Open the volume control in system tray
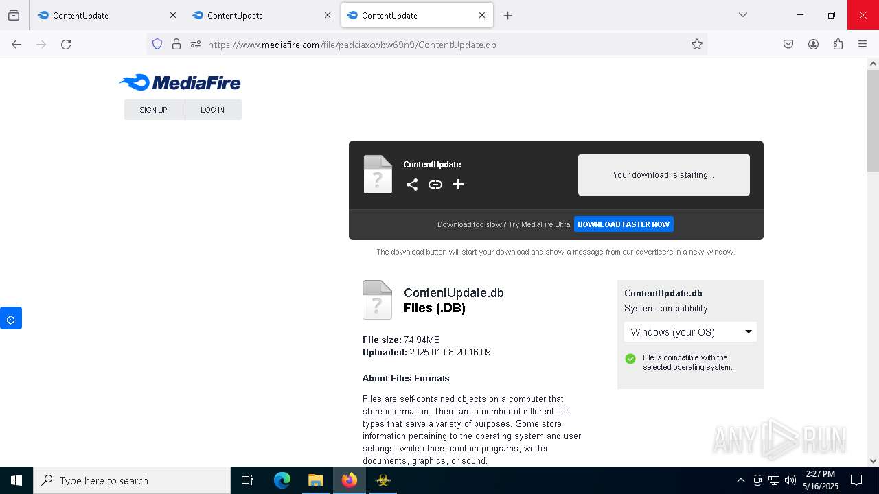The width and height of the screenshot is (879, 494). [x=790, y=480]
